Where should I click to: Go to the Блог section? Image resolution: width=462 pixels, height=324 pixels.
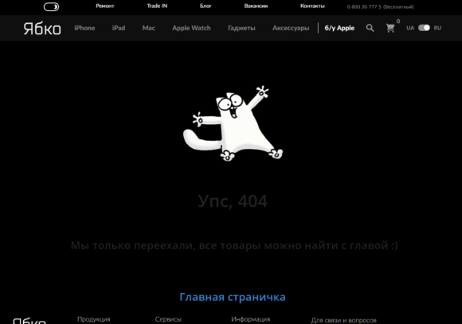206,6
